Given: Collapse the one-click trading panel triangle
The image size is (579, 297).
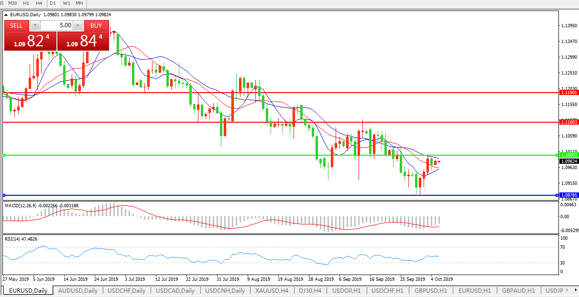Looking at the screenshot, I should [6, 15].
